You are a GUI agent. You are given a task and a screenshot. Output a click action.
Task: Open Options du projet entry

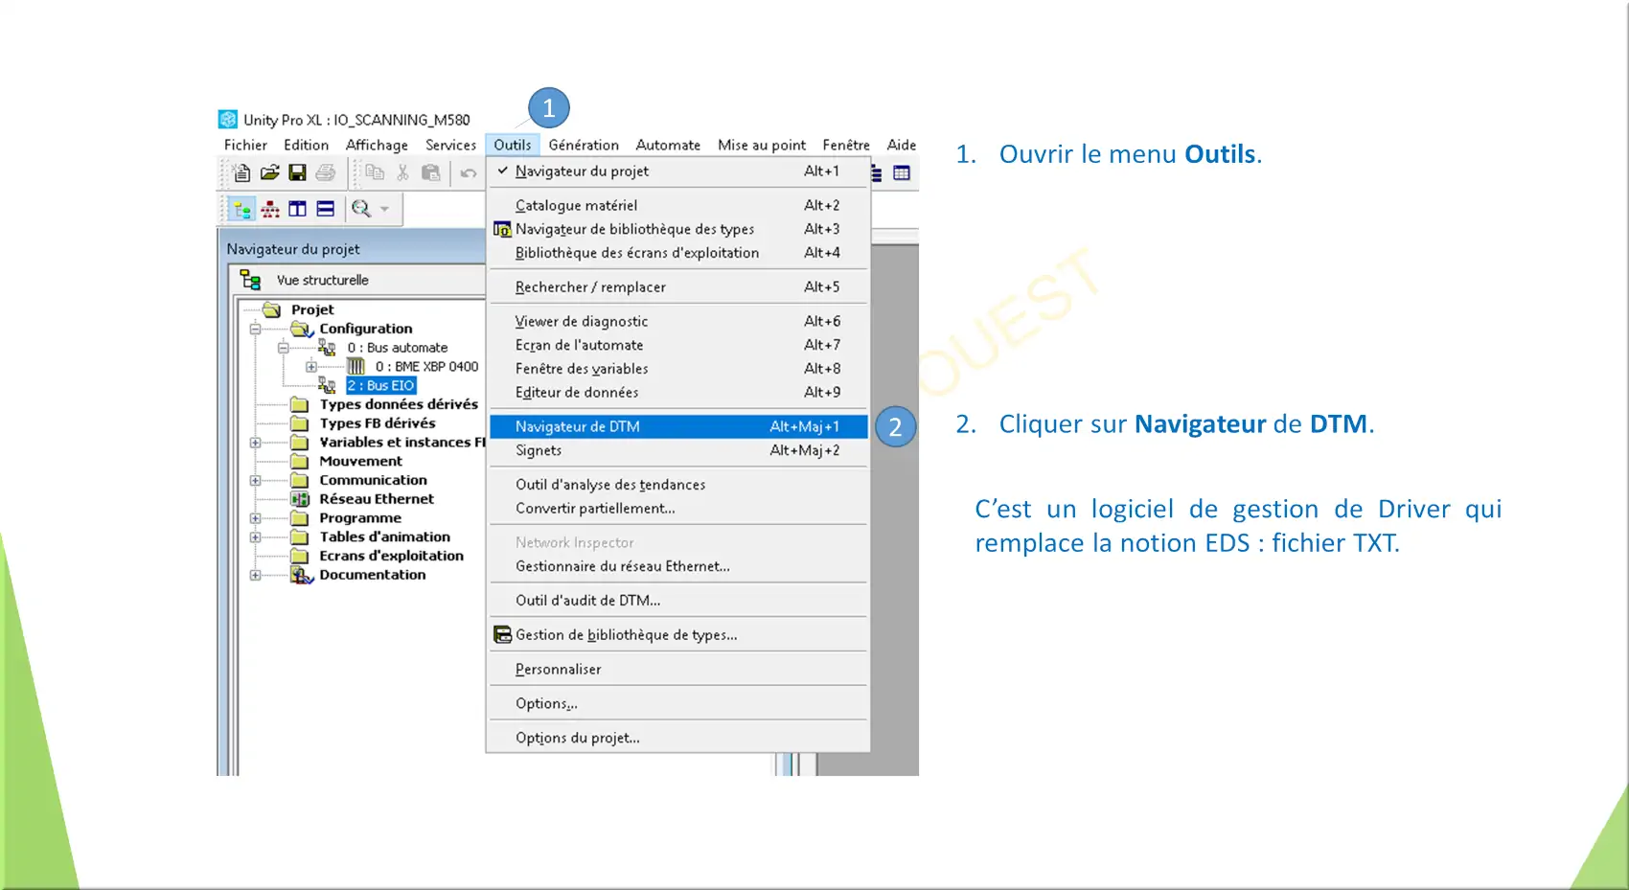click(678, 738)
